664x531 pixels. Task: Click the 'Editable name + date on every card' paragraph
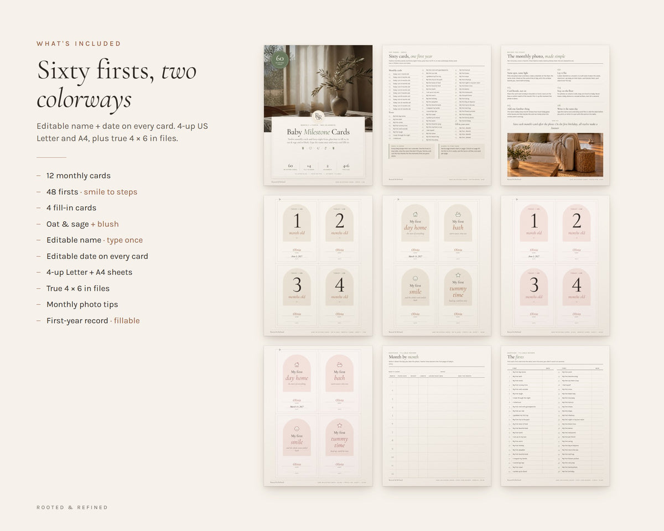(122, 132)
